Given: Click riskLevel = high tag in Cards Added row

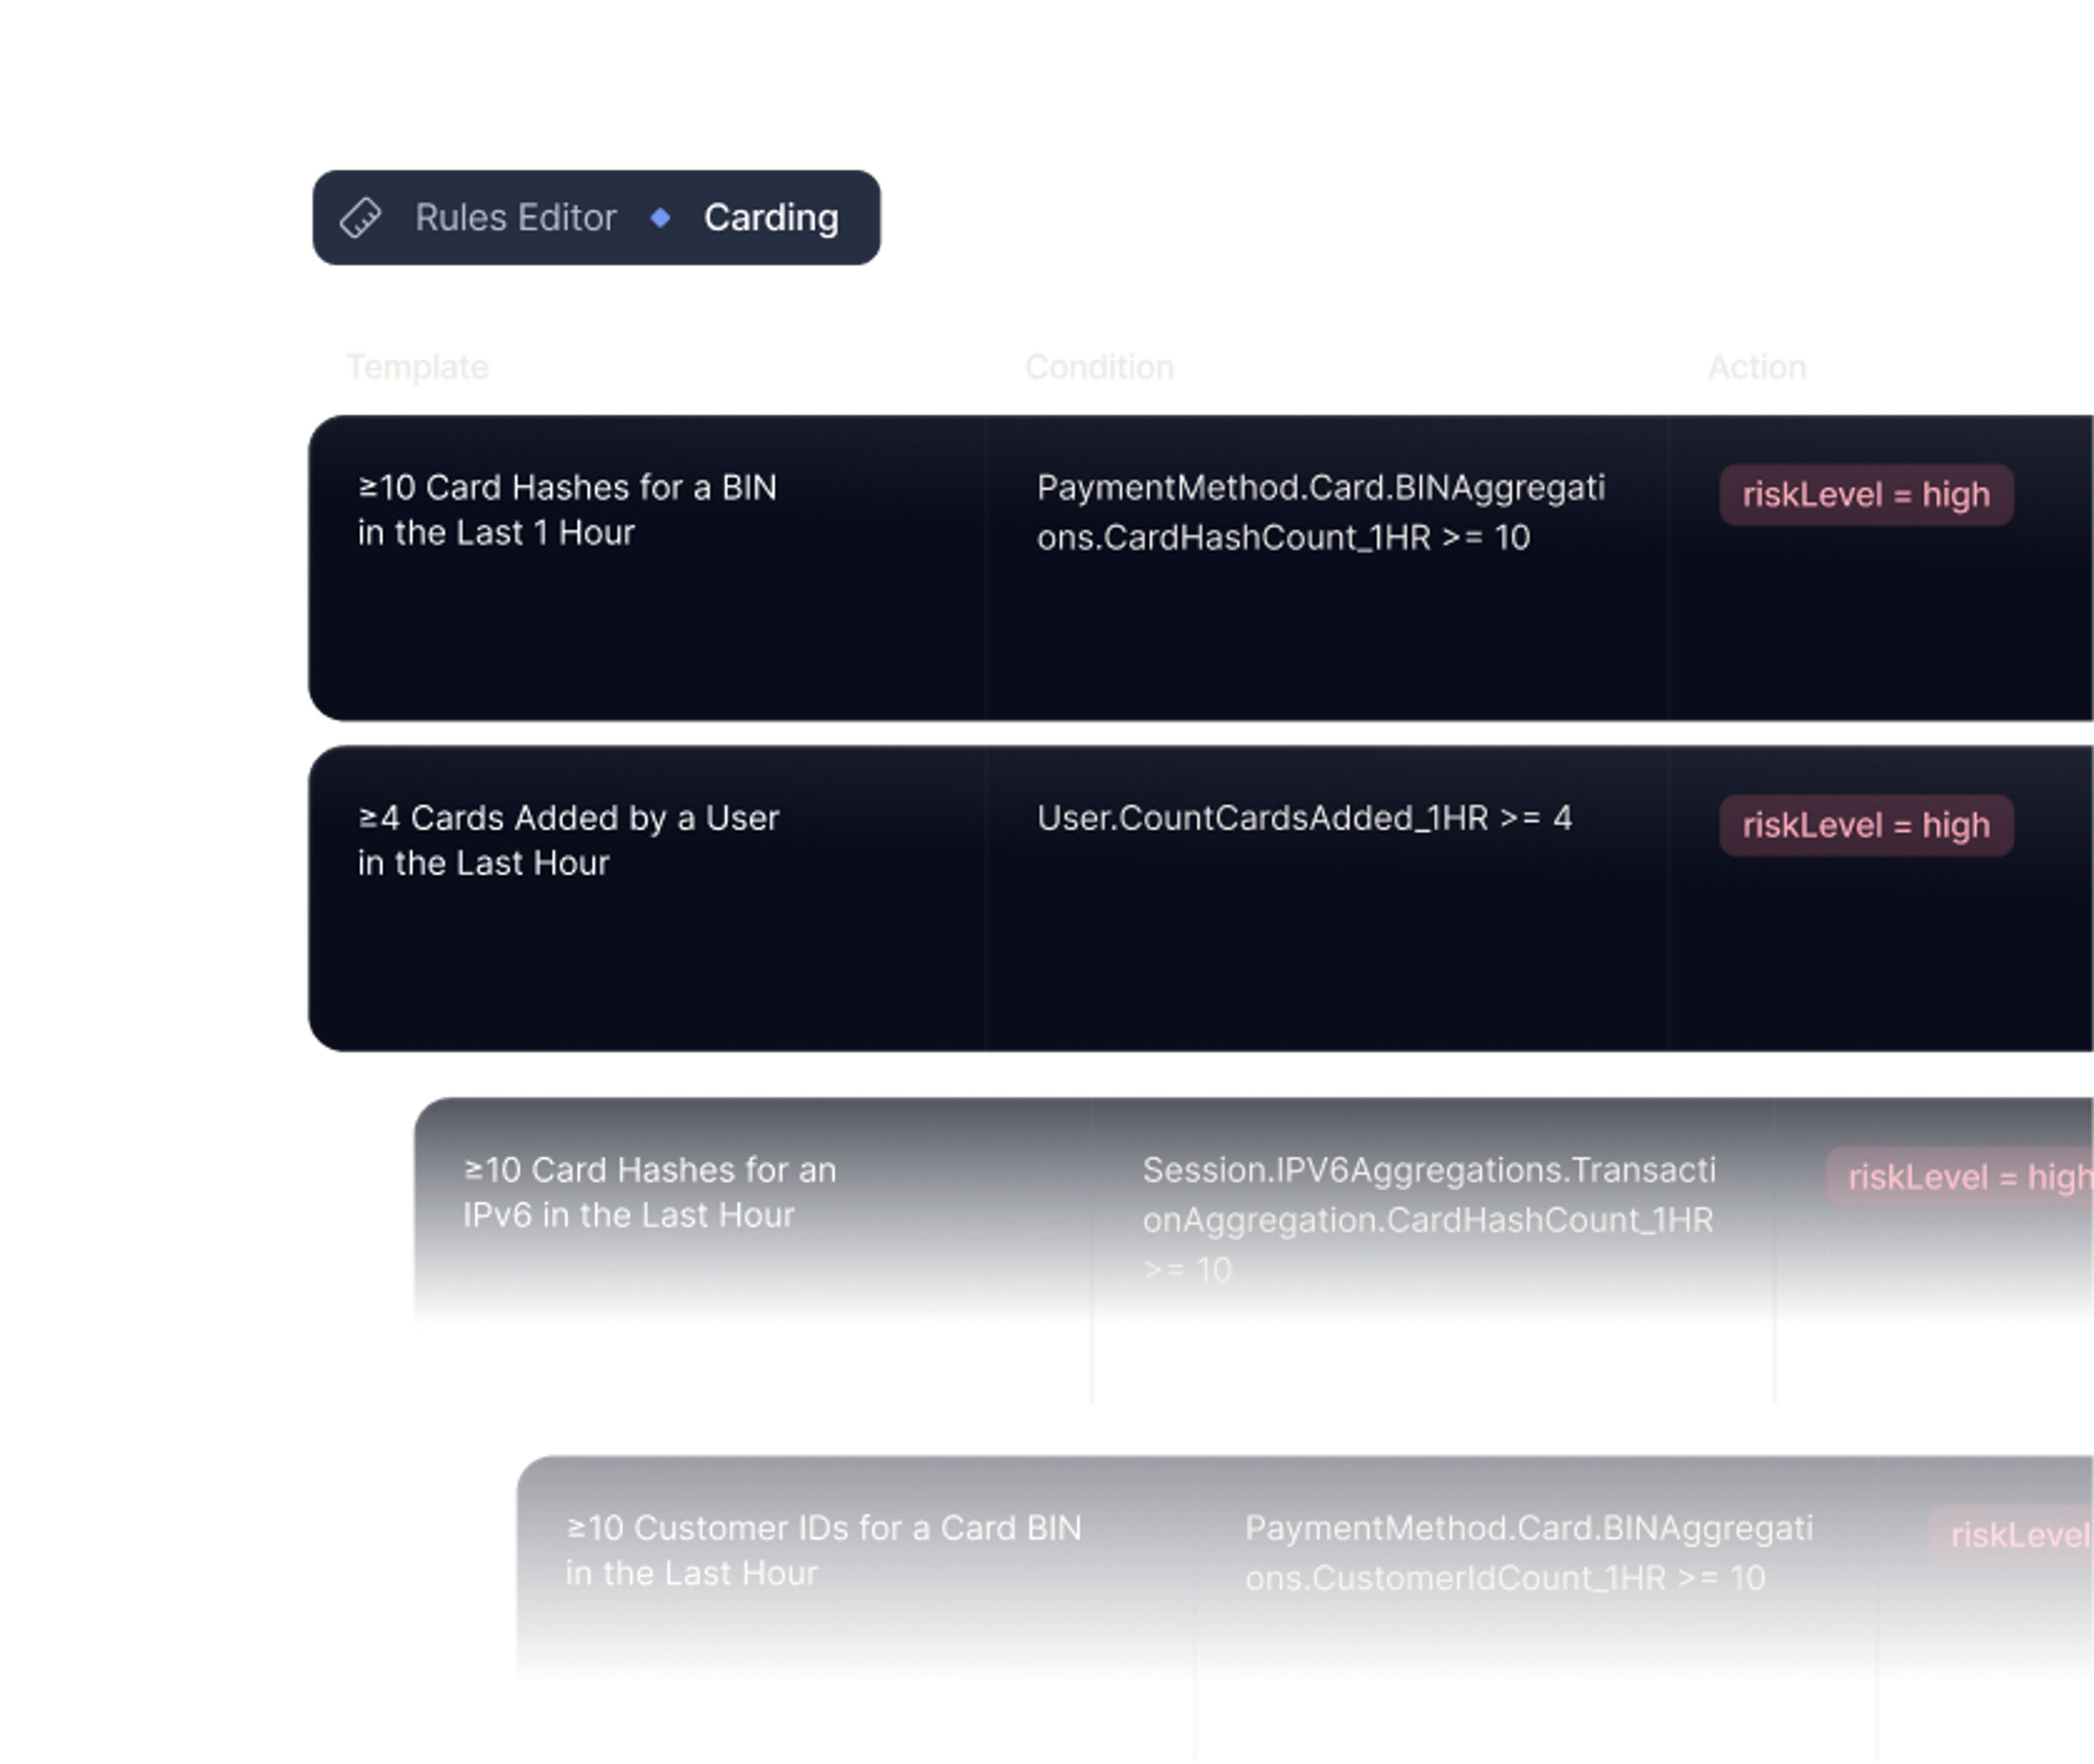Looking at the screenshot, I should 1866,826.
